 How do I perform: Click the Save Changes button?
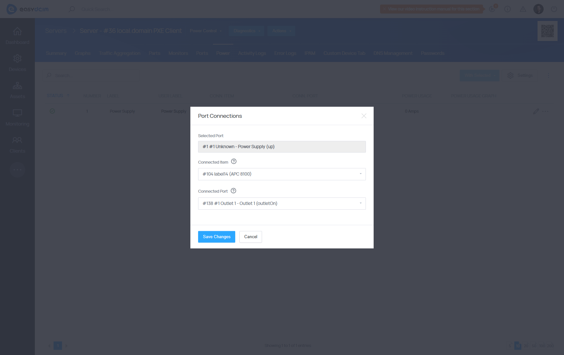pos(217,237)
